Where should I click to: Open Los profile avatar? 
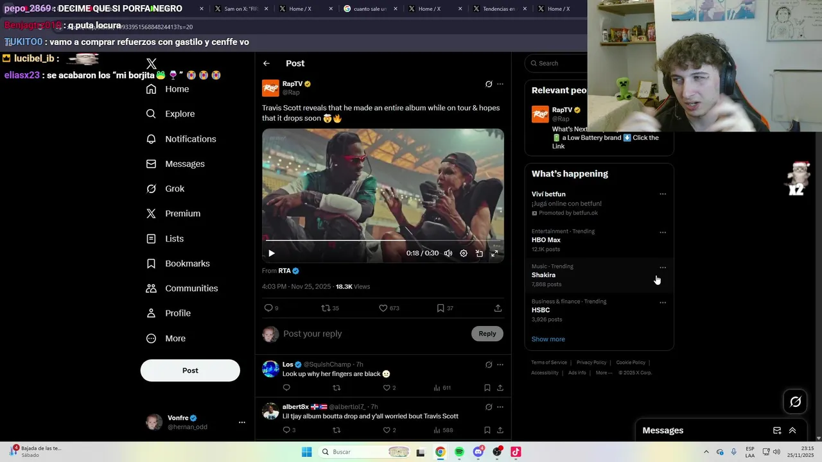pos(270,369)
